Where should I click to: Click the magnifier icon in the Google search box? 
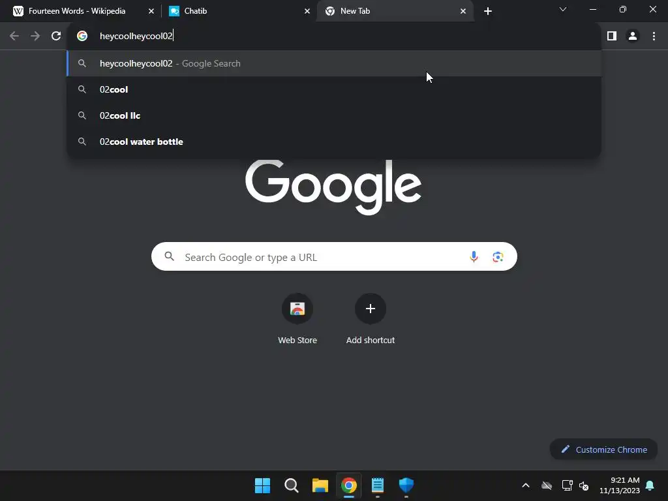pos(170,256)
